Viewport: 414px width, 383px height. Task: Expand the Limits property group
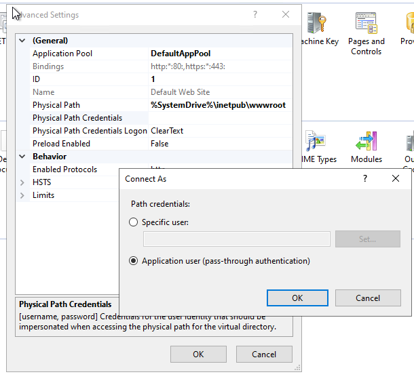point(22,195)
